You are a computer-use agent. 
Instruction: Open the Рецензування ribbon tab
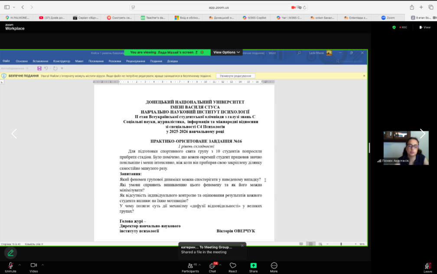point(135,61)
